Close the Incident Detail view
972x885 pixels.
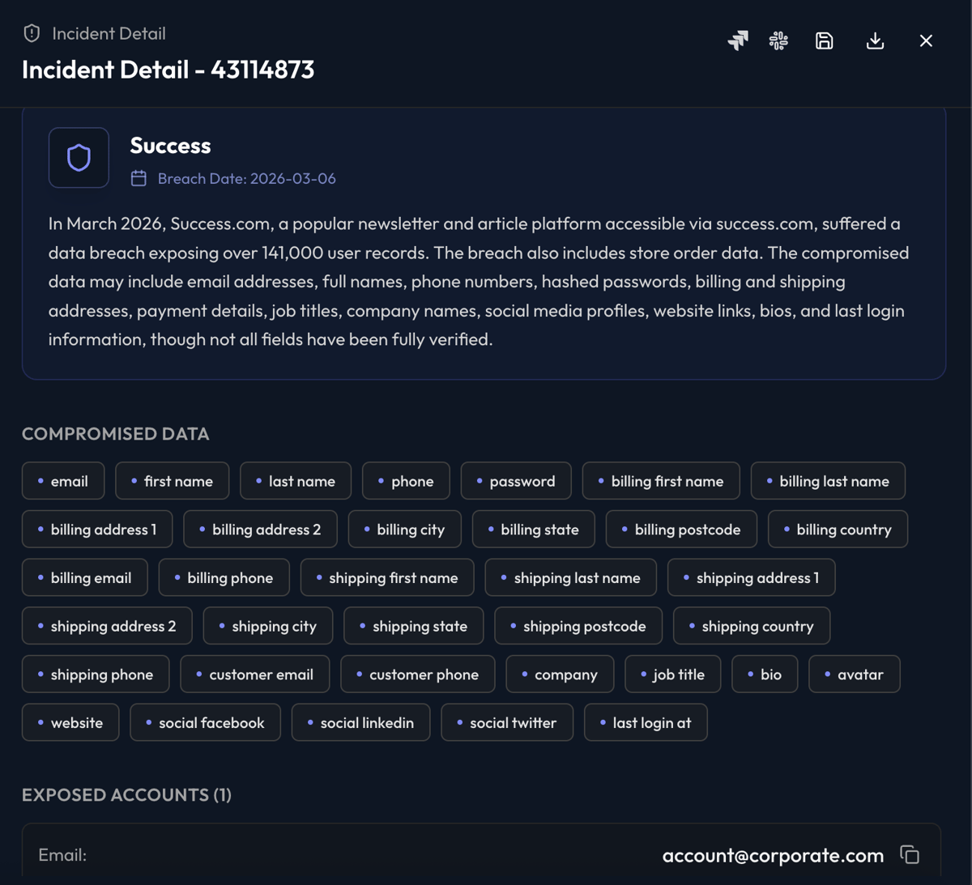tap(926, 40)
